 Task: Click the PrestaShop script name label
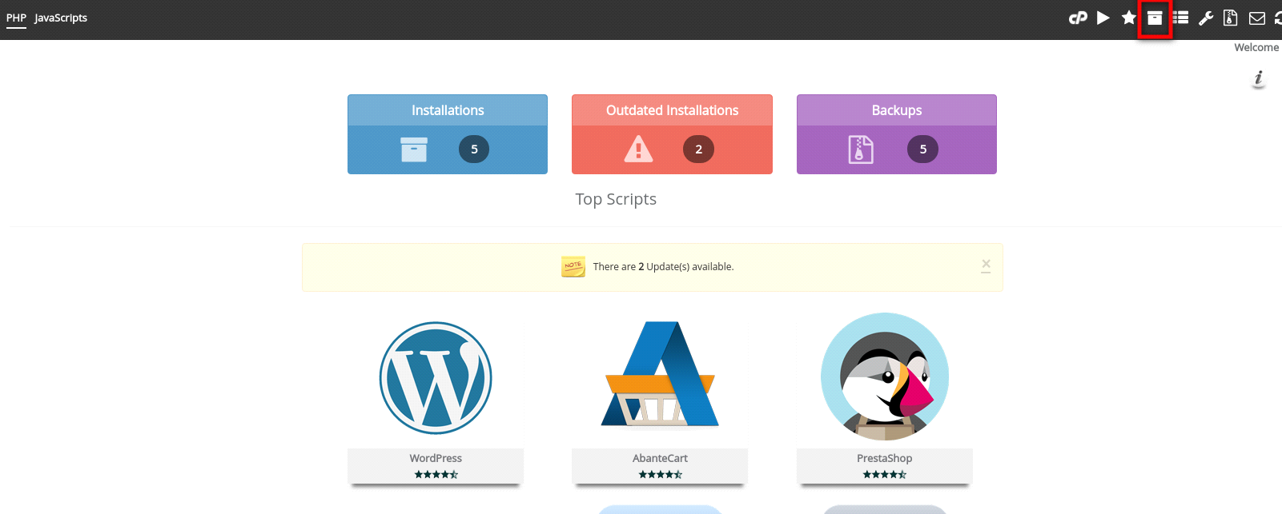(x=884, y=458)
